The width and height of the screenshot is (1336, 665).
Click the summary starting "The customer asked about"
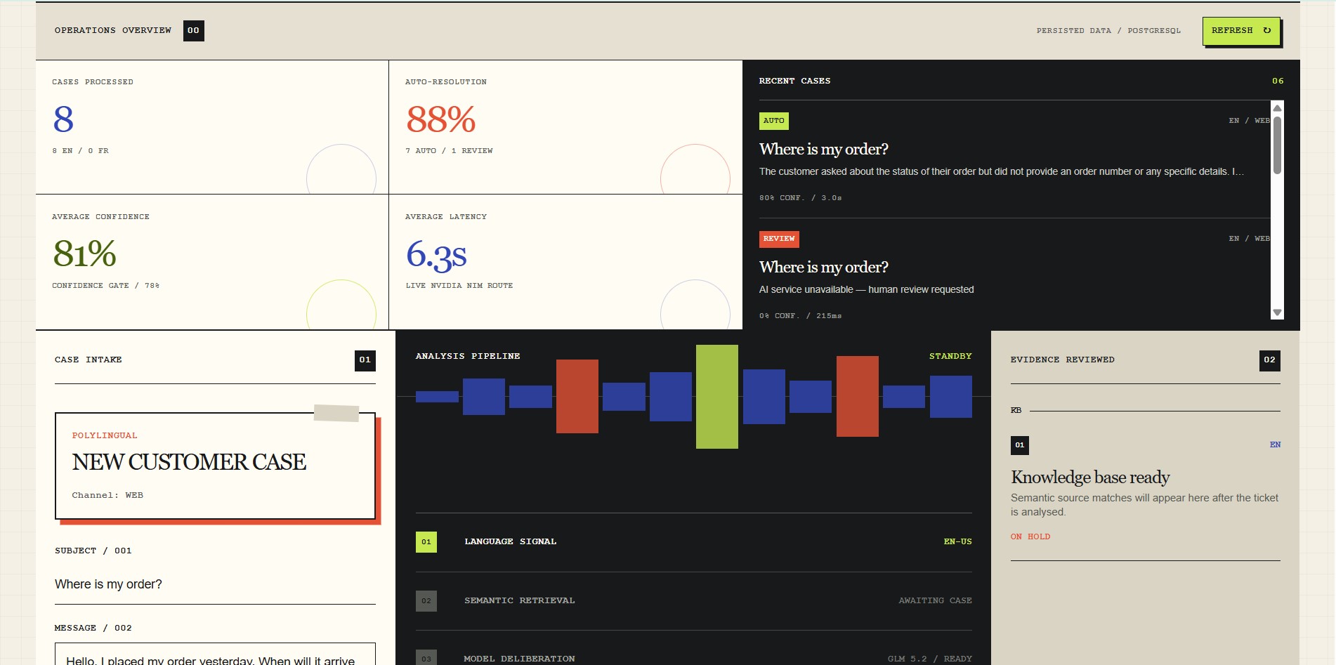[x=1002, y=171]
